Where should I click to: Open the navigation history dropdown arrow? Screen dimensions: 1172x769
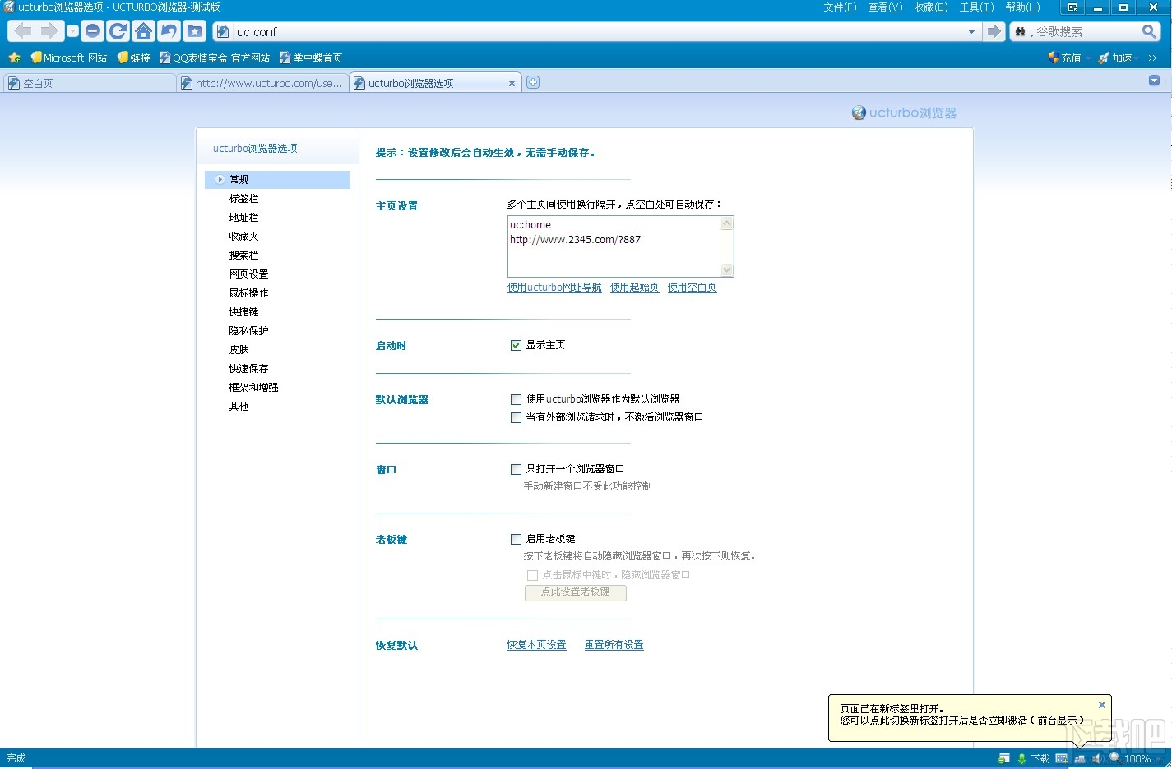click(72, 31)
